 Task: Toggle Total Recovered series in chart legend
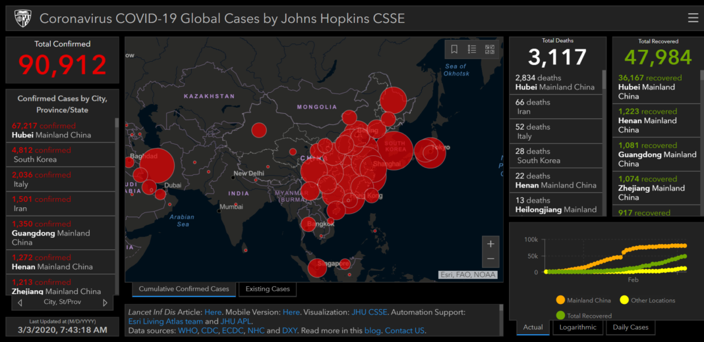[583, 316]
